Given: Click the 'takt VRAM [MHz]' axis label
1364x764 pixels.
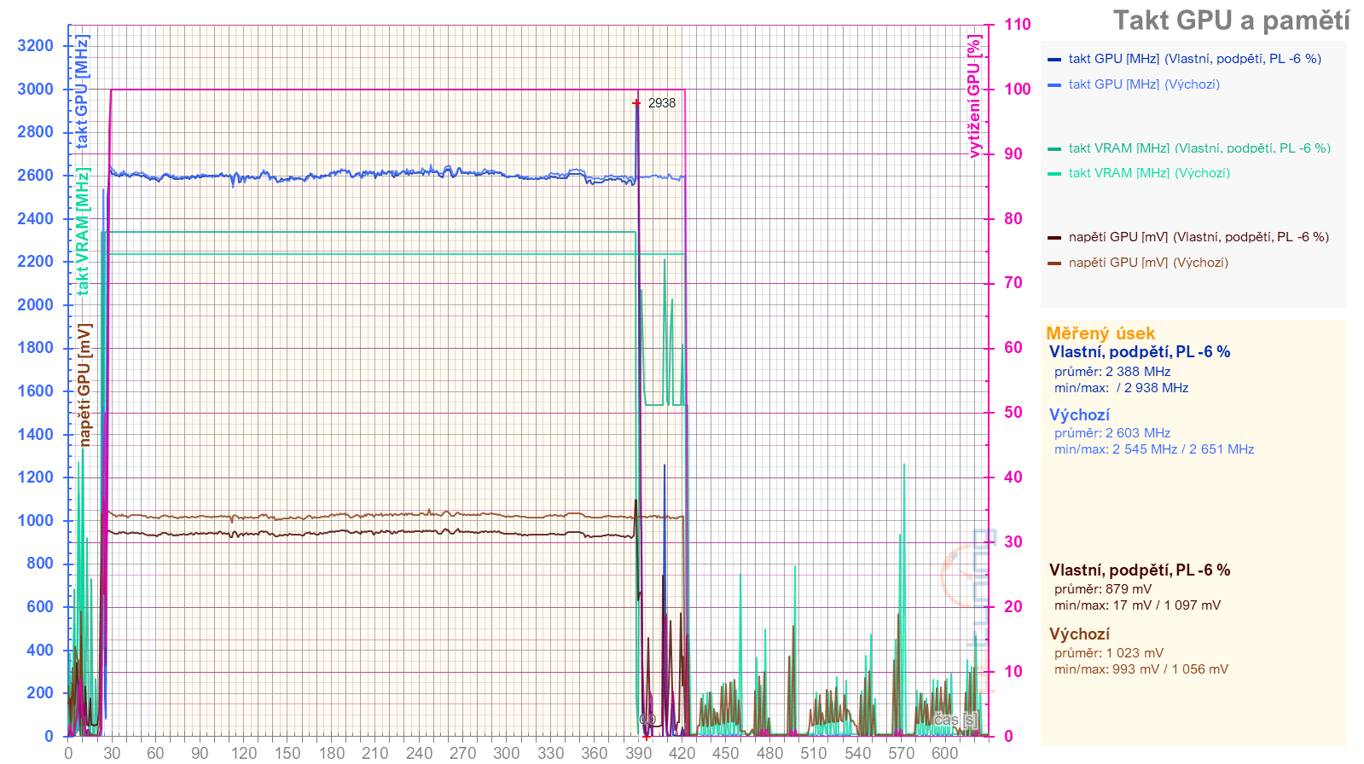Looking at the screenshot, I should [82, 231].
